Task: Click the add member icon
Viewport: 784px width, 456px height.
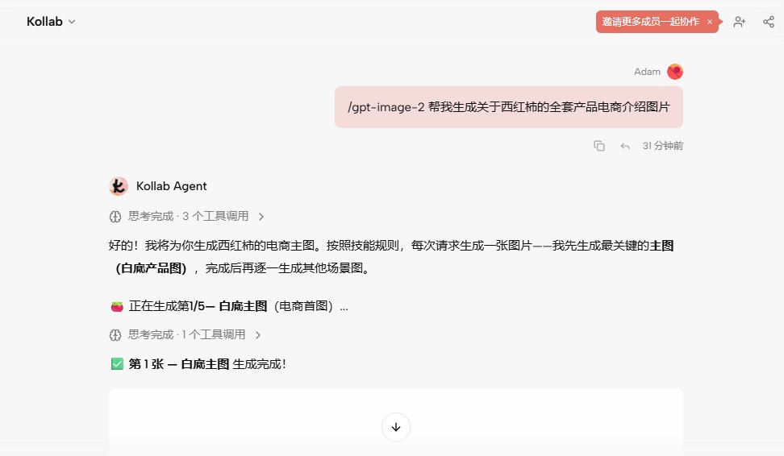Action: [x=739, y=22]
